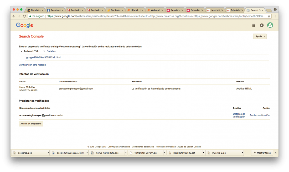Open Ayuda de Search Console footer link

pos(189,147)
